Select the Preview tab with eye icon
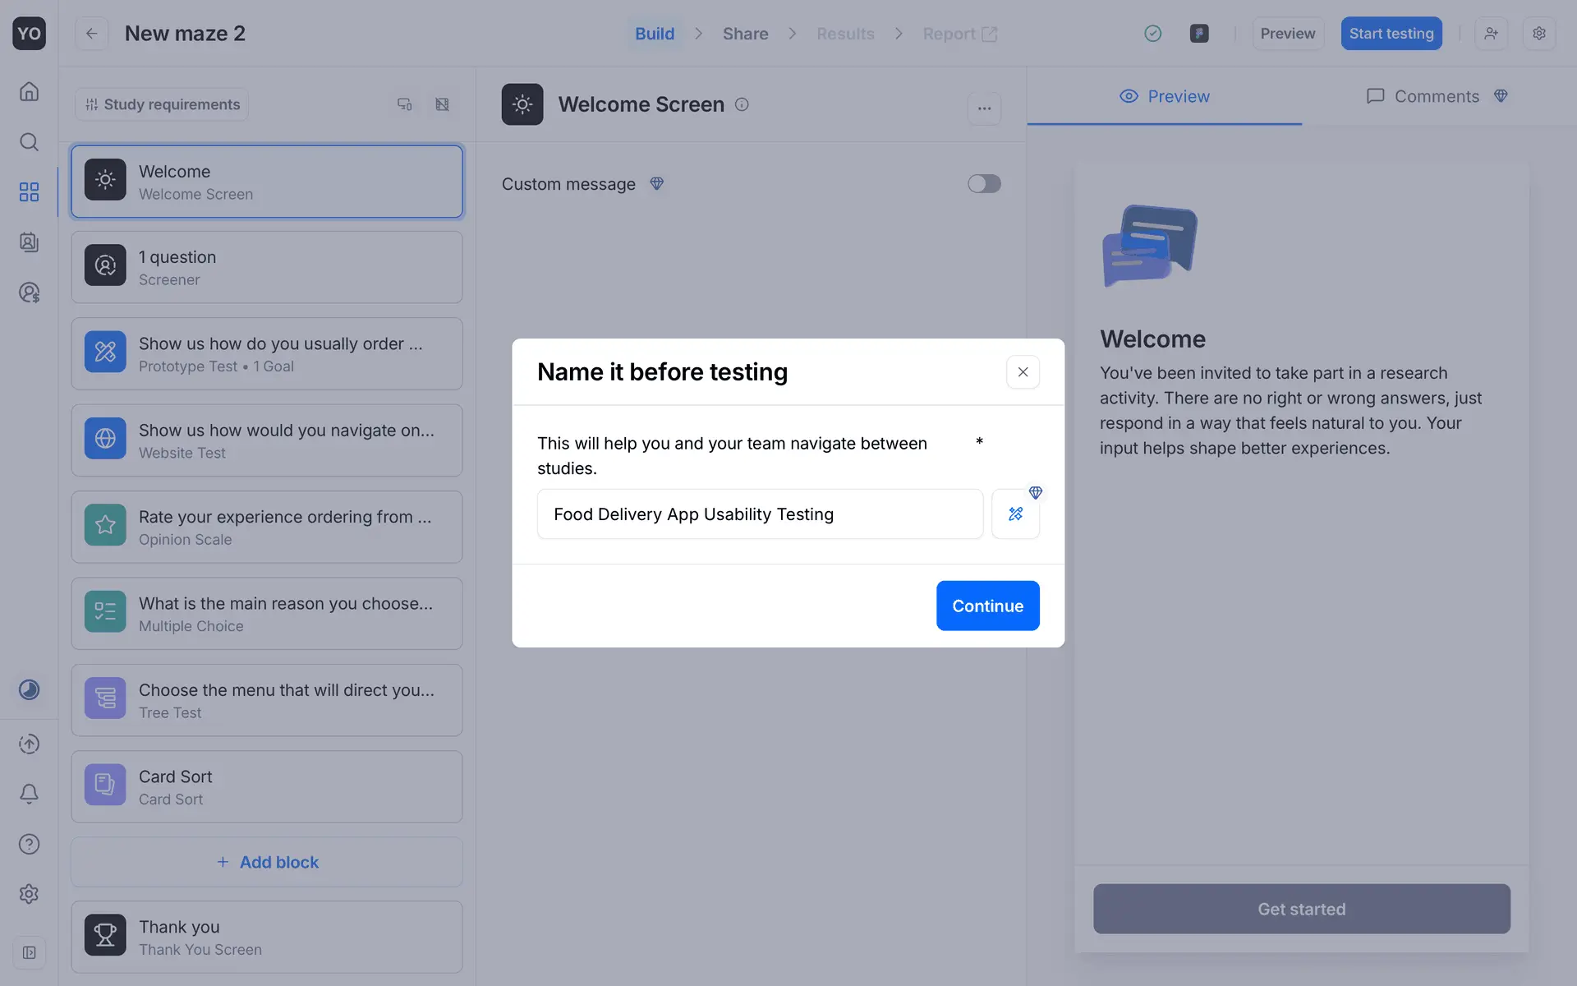1577x986 pixels. tap(1164, 96)
